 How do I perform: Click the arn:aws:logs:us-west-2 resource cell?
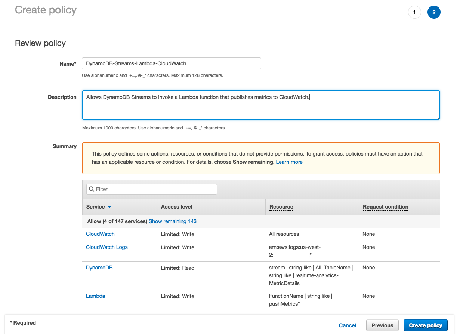[295, 251]
